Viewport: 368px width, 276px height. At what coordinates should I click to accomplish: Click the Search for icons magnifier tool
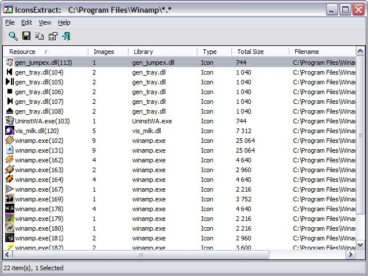(13, 36)
